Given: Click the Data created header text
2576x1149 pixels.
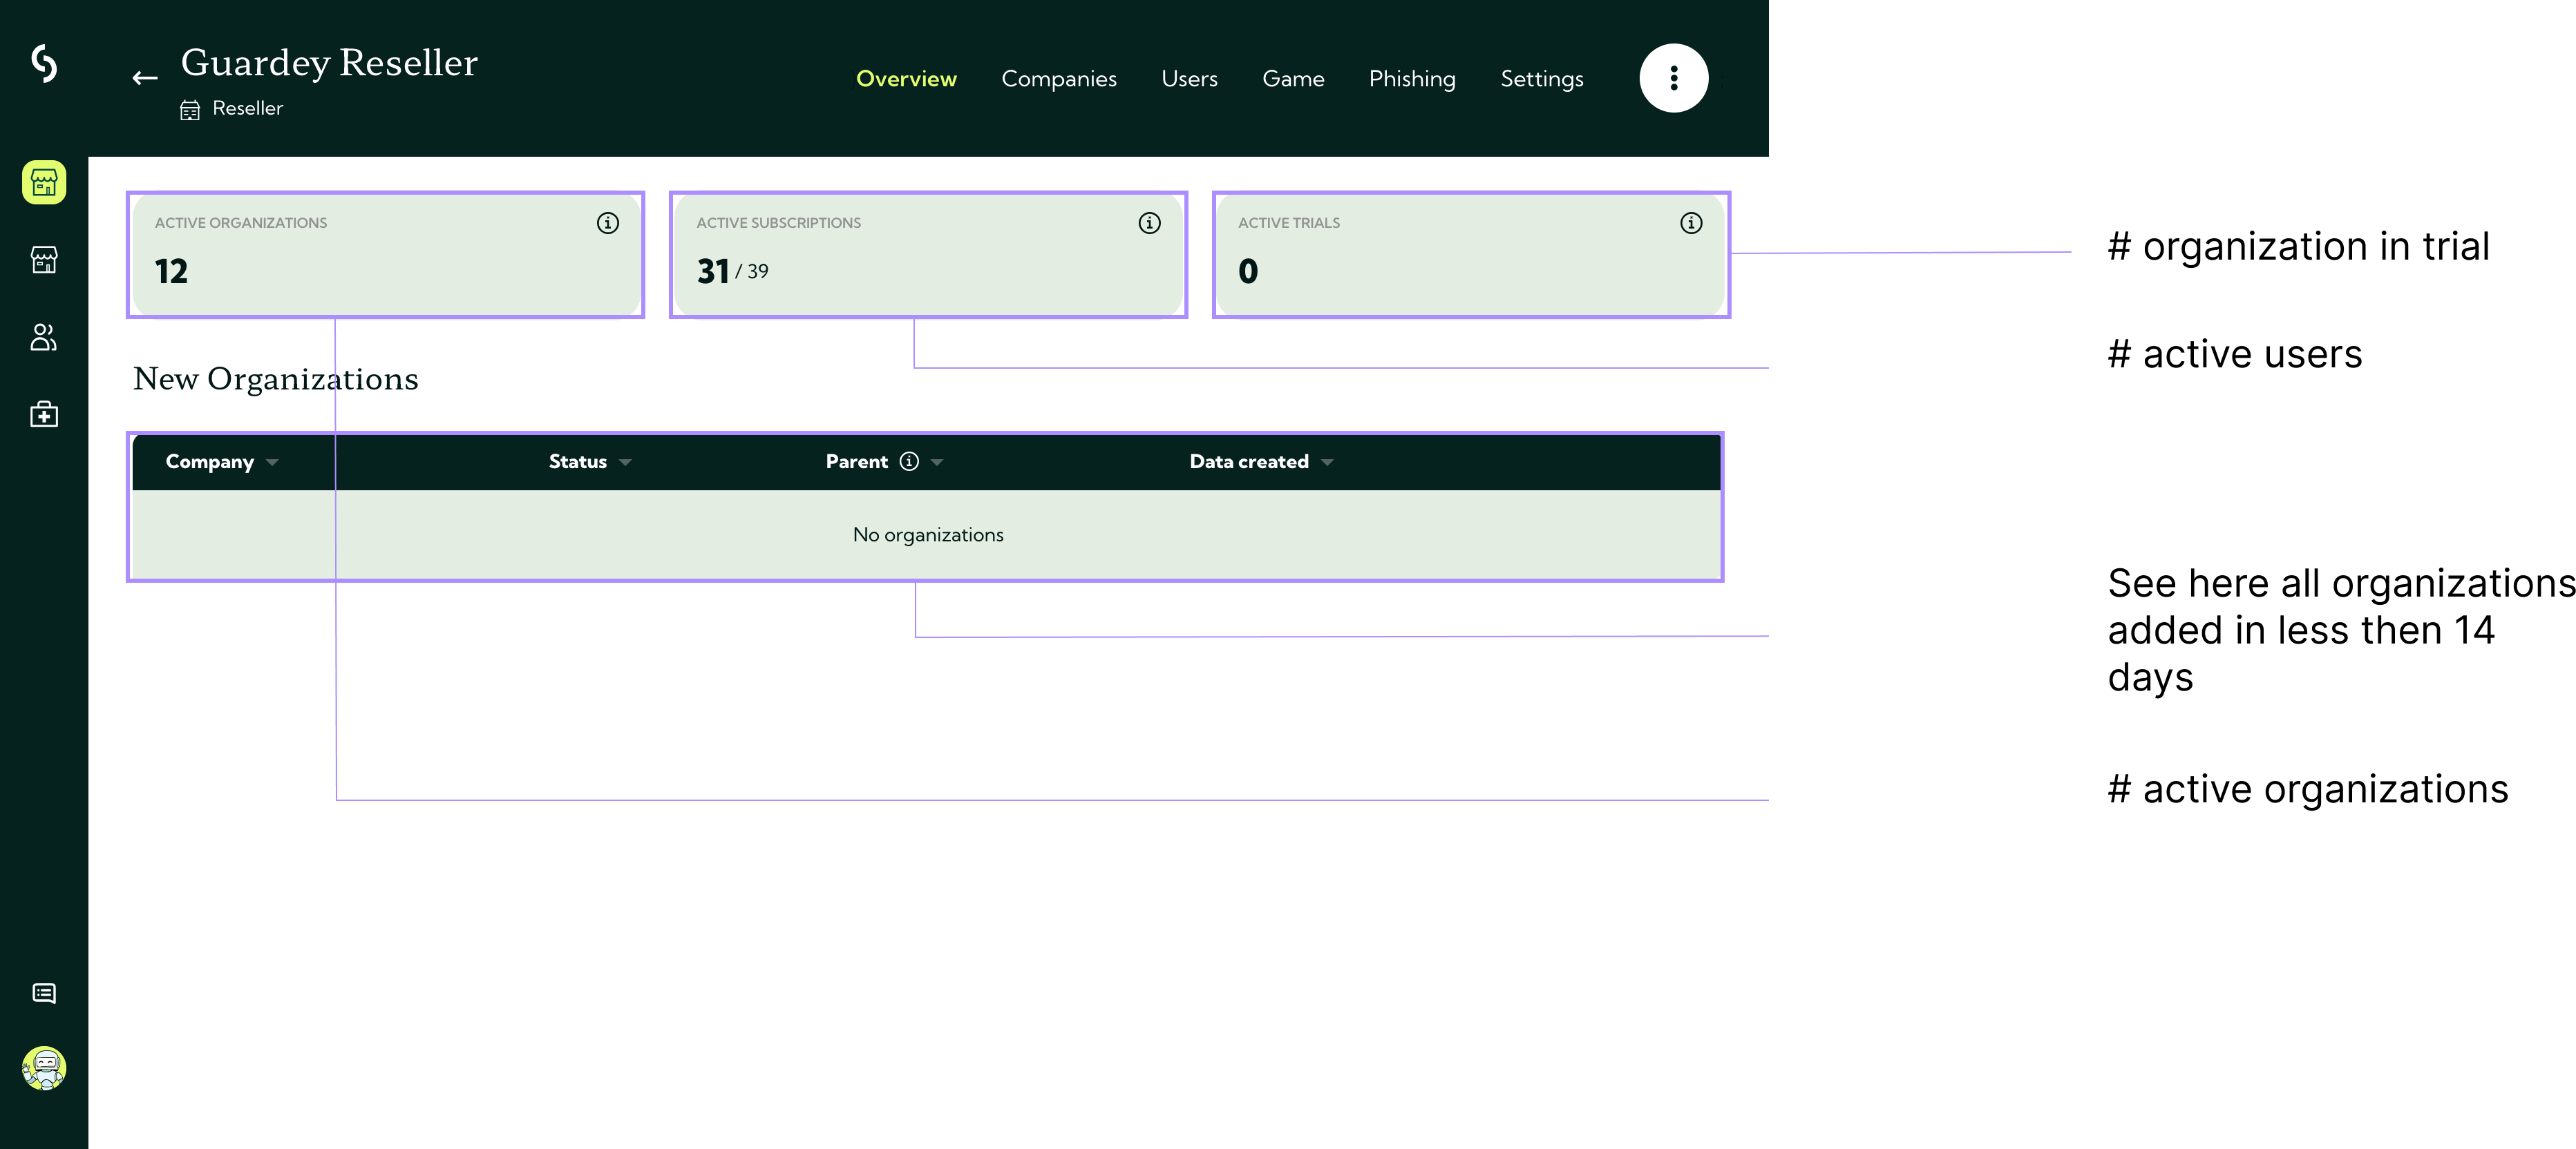Looking at the screenshot, I should click(x=1249, y=461).
